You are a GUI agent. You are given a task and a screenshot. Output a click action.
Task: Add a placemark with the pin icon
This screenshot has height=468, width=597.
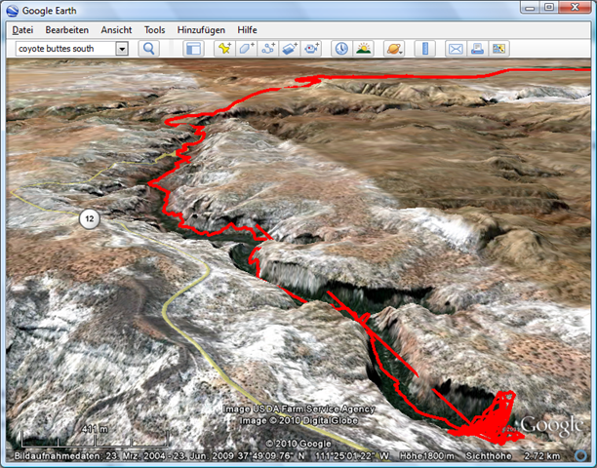click(224, 48)
